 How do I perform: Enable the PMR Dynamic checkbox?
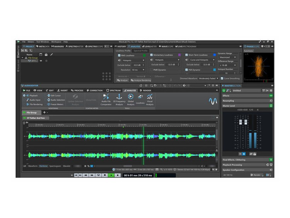click(152, 70)
